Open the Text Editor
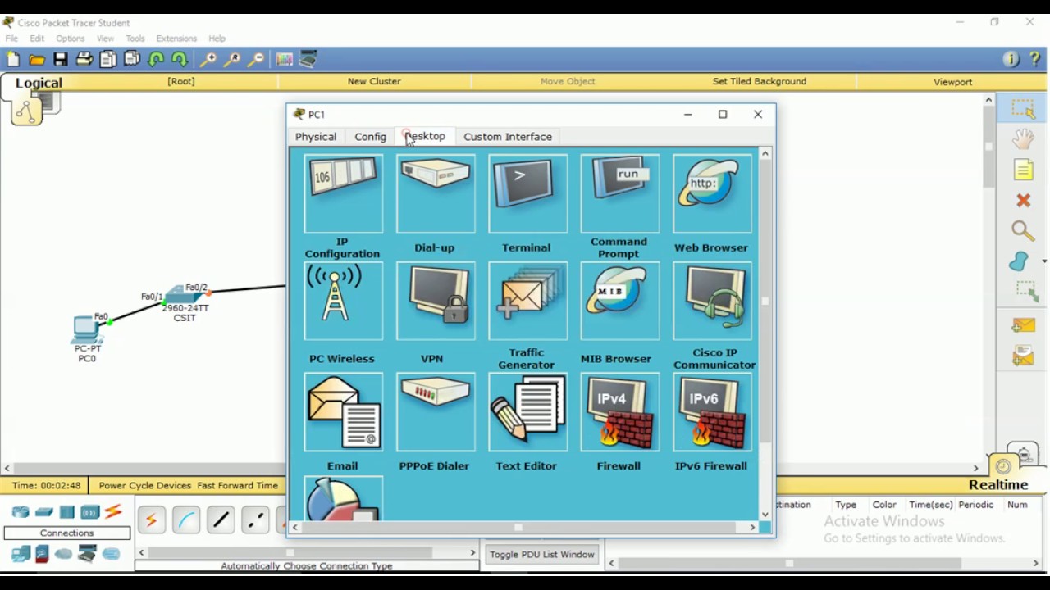The width and height of the screenshot is (1050, 590). tap(527, 411)
